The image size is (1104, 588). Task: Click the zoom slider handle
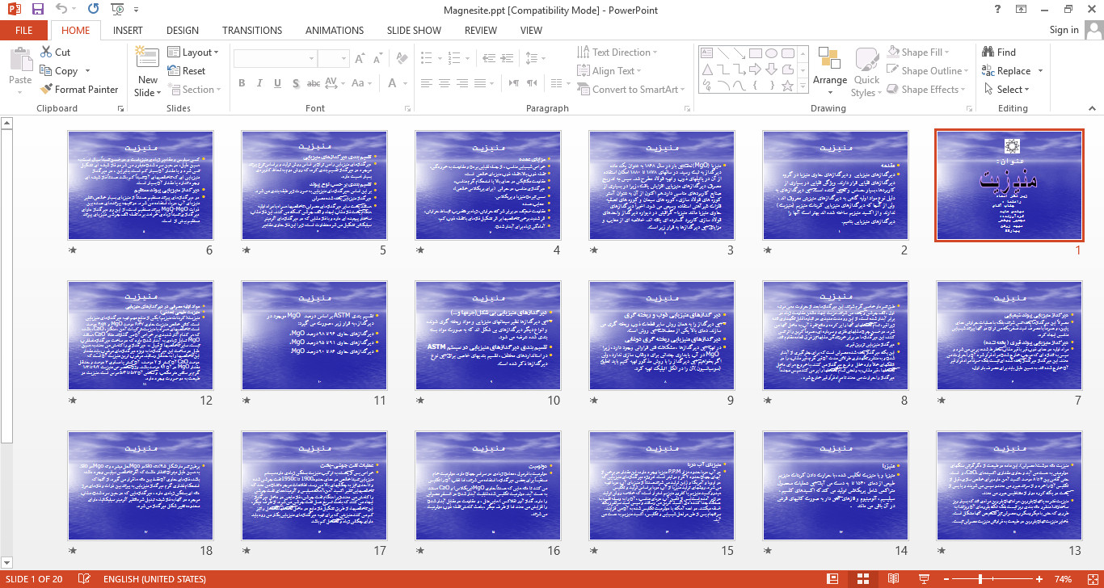pos(980,579)
